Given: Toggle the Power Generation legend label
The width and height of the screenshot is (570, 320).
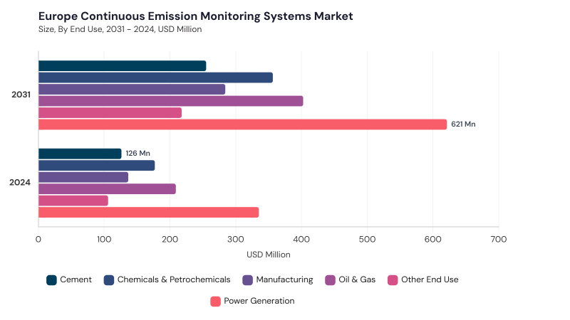Looking at the screenshot, I should (x=259, y=301).
